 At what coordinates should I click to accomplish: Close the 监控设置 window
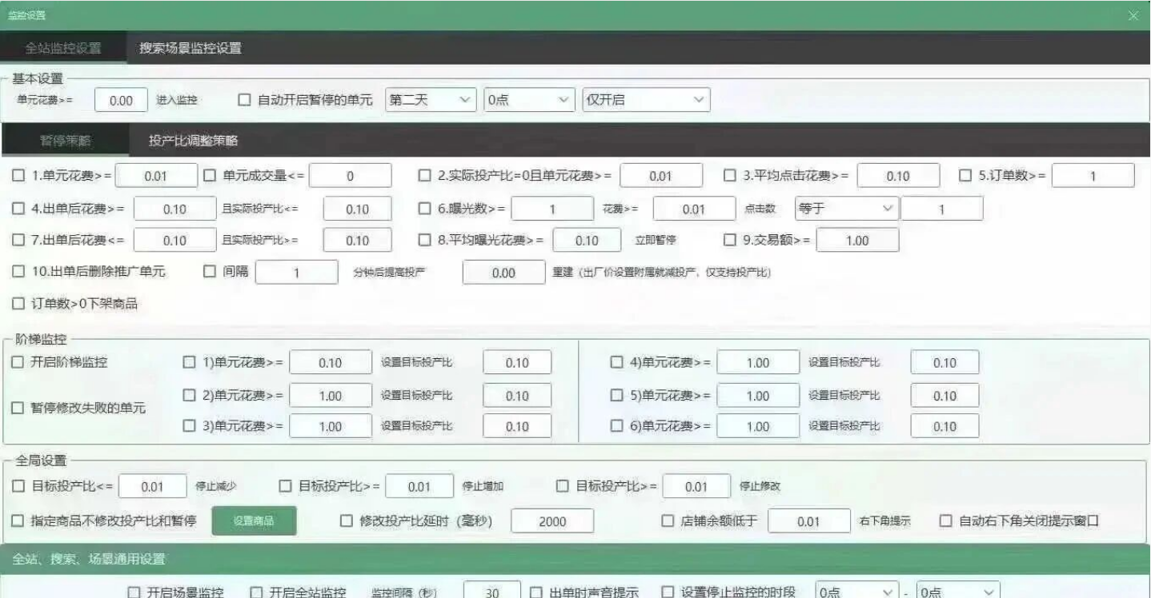(x=1133, y=15)
